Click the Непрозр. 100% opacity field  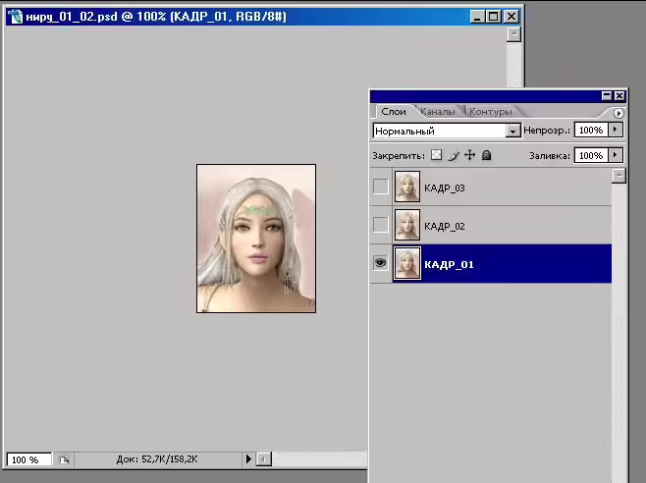(591, 131)
